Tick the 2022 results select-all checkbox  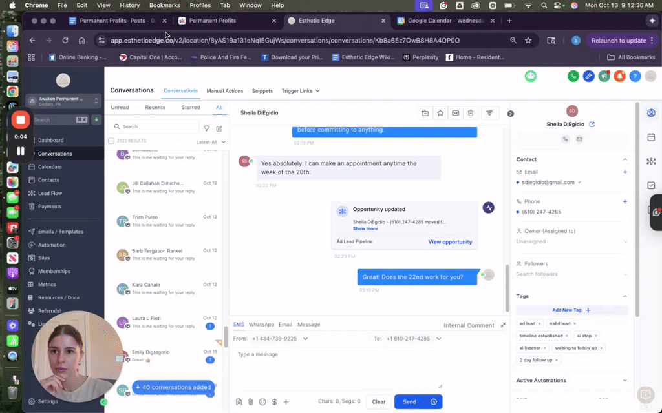click(x=111, y=141)
